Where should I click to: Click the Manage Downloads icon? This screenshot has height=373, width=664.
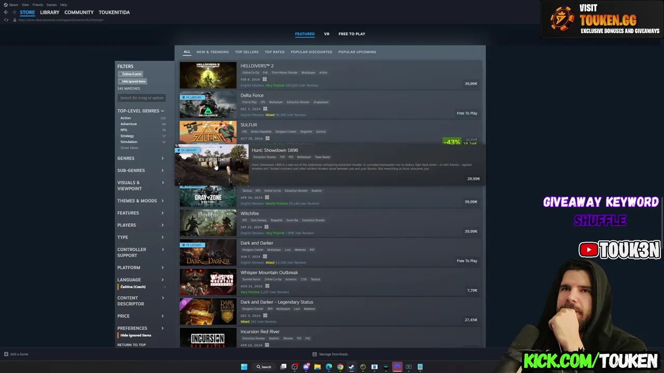coord(314,354)
